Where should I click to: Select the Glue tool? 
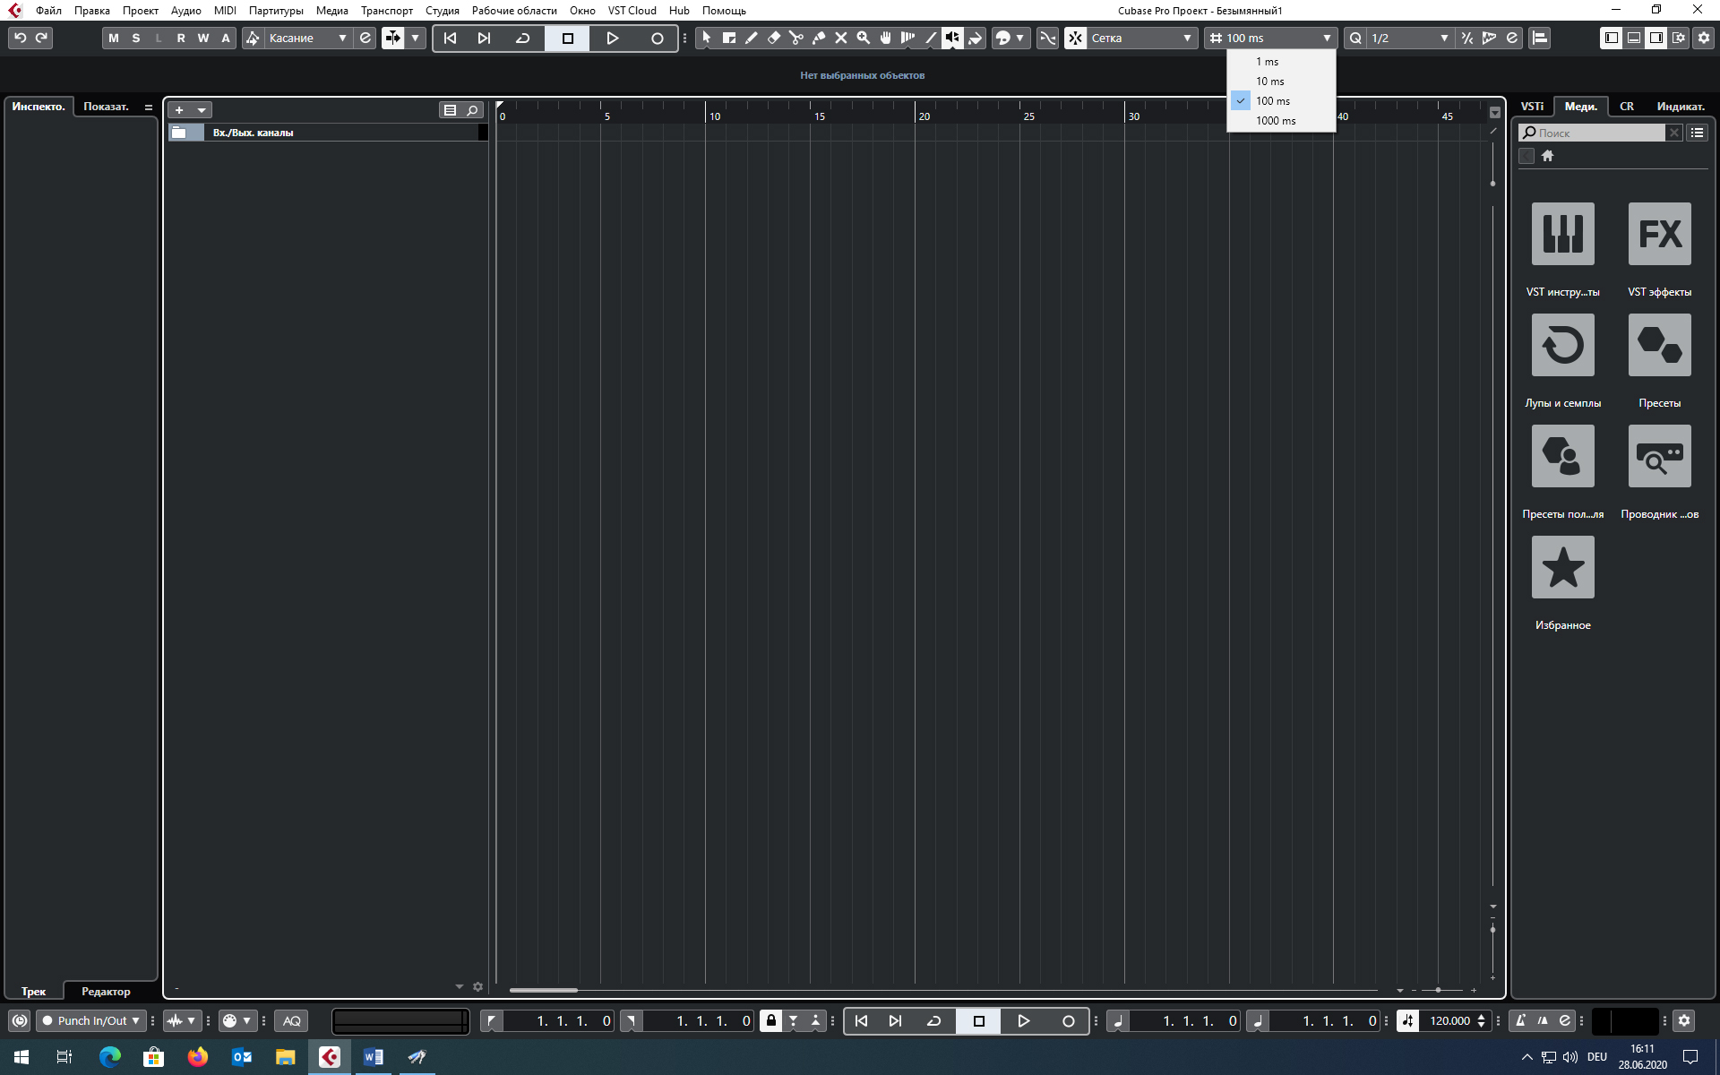(x=819, y=38)
